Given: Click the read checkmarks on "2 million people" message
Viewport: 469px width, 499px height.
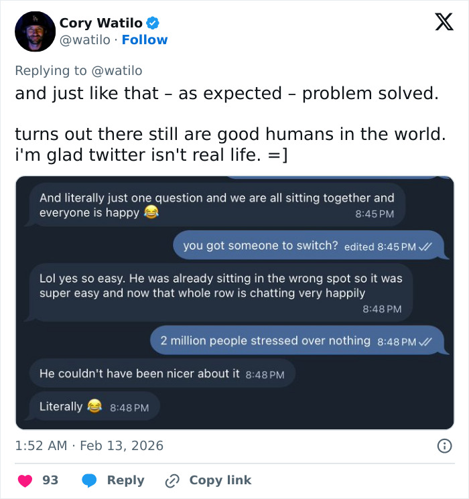Looking at the screenshot, I should 425,341.
